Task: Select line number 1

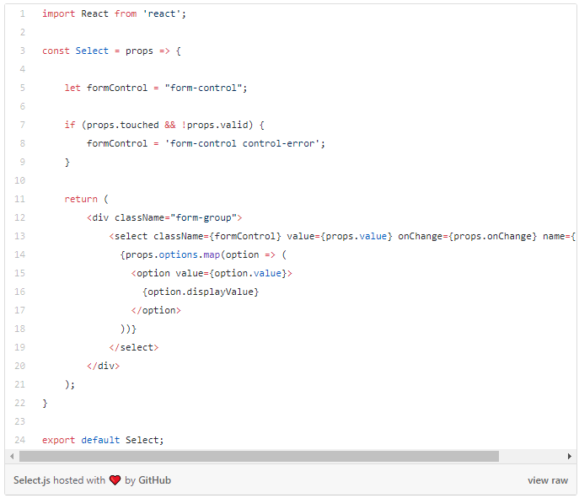Action: [23, 14]
